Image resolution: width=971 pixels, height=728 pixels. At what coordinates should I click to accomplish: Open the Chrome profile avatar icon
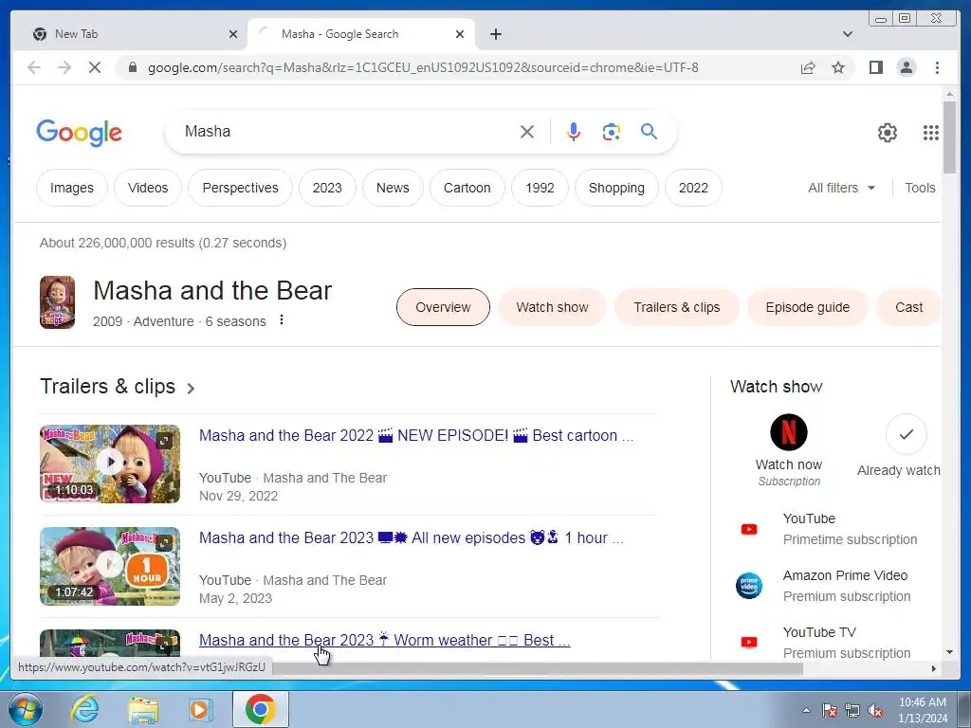(906, 67)
